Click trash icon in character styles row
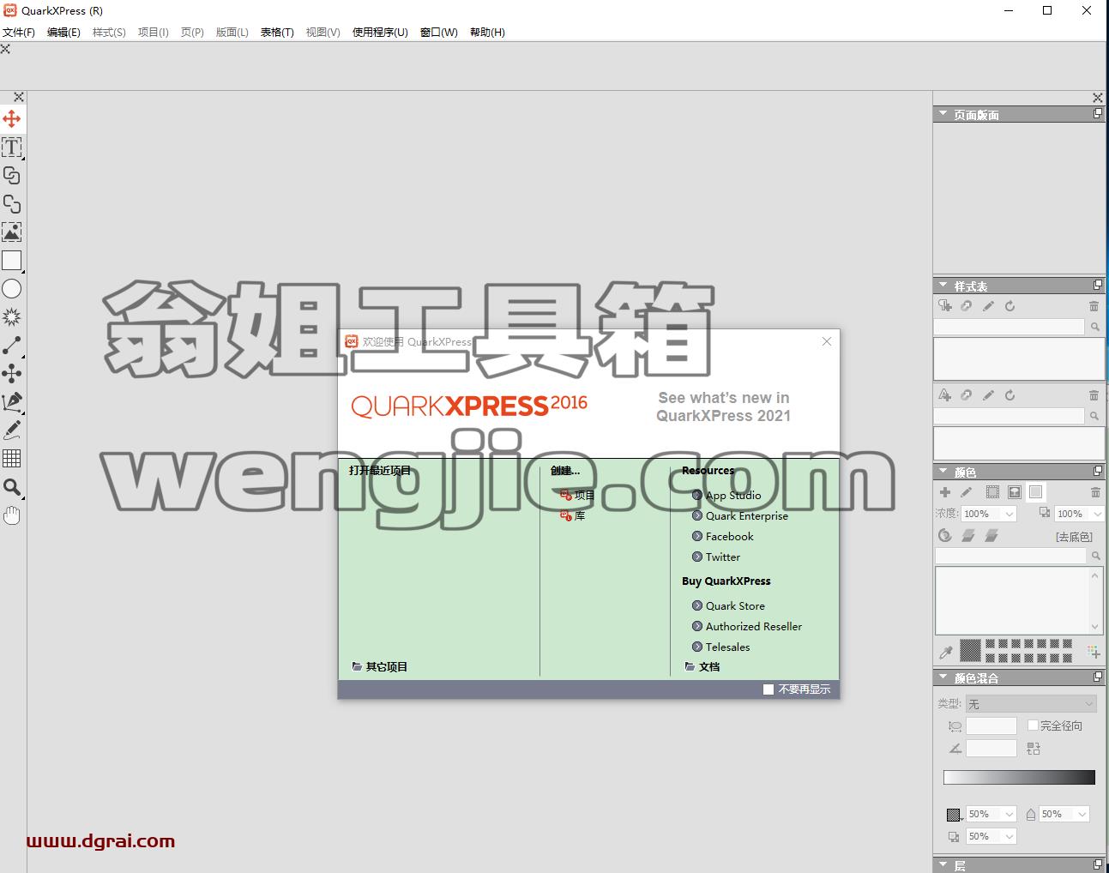This screenshot has height=873, width=1109. pos(1094,395)
